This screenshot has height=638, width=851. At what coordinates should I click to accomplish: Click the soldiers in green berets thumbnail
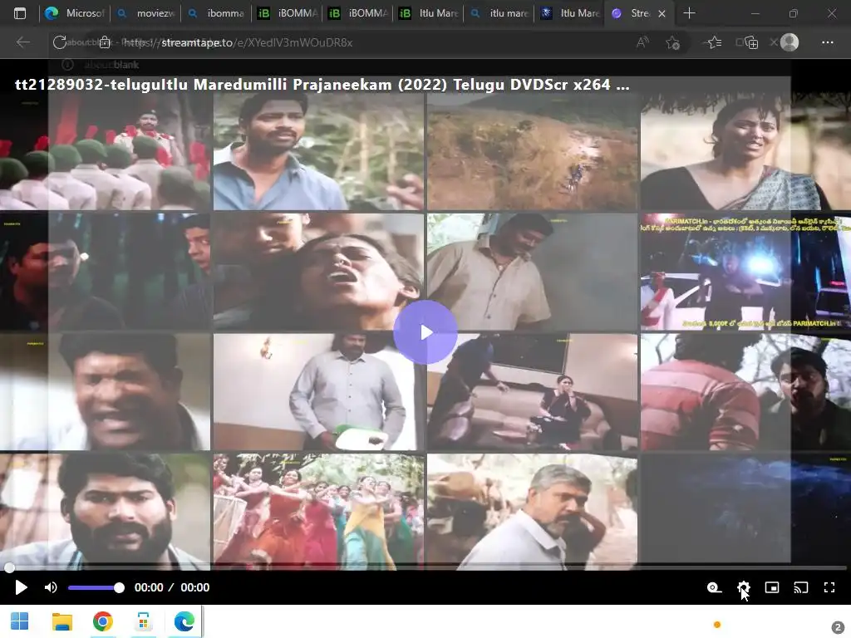point(105,152)
